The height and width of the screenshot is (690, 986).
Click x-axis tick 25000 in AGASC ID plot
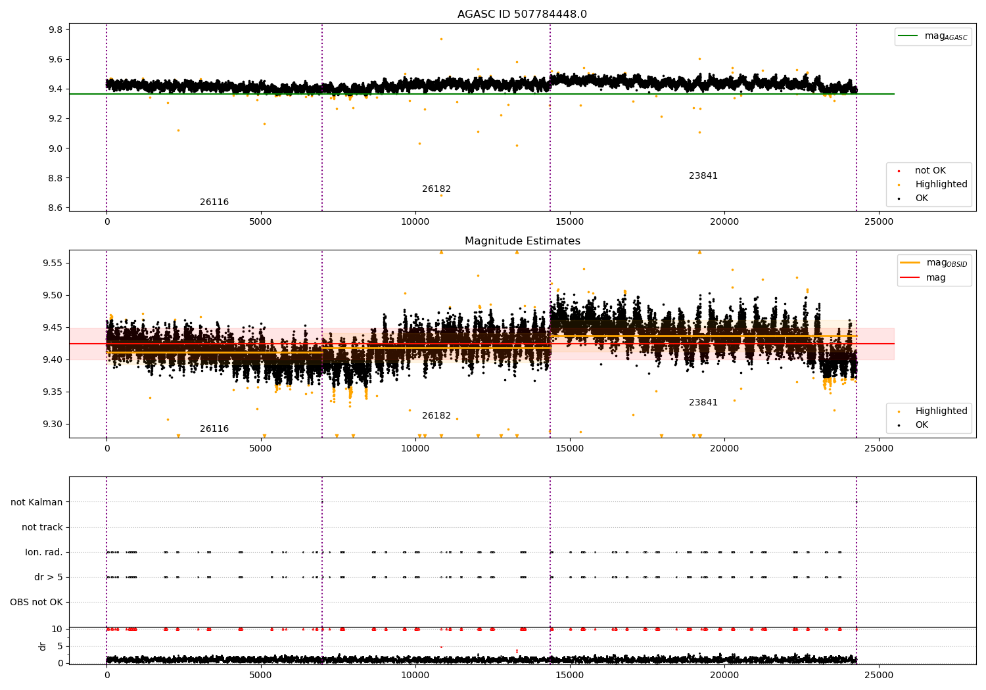879,222
